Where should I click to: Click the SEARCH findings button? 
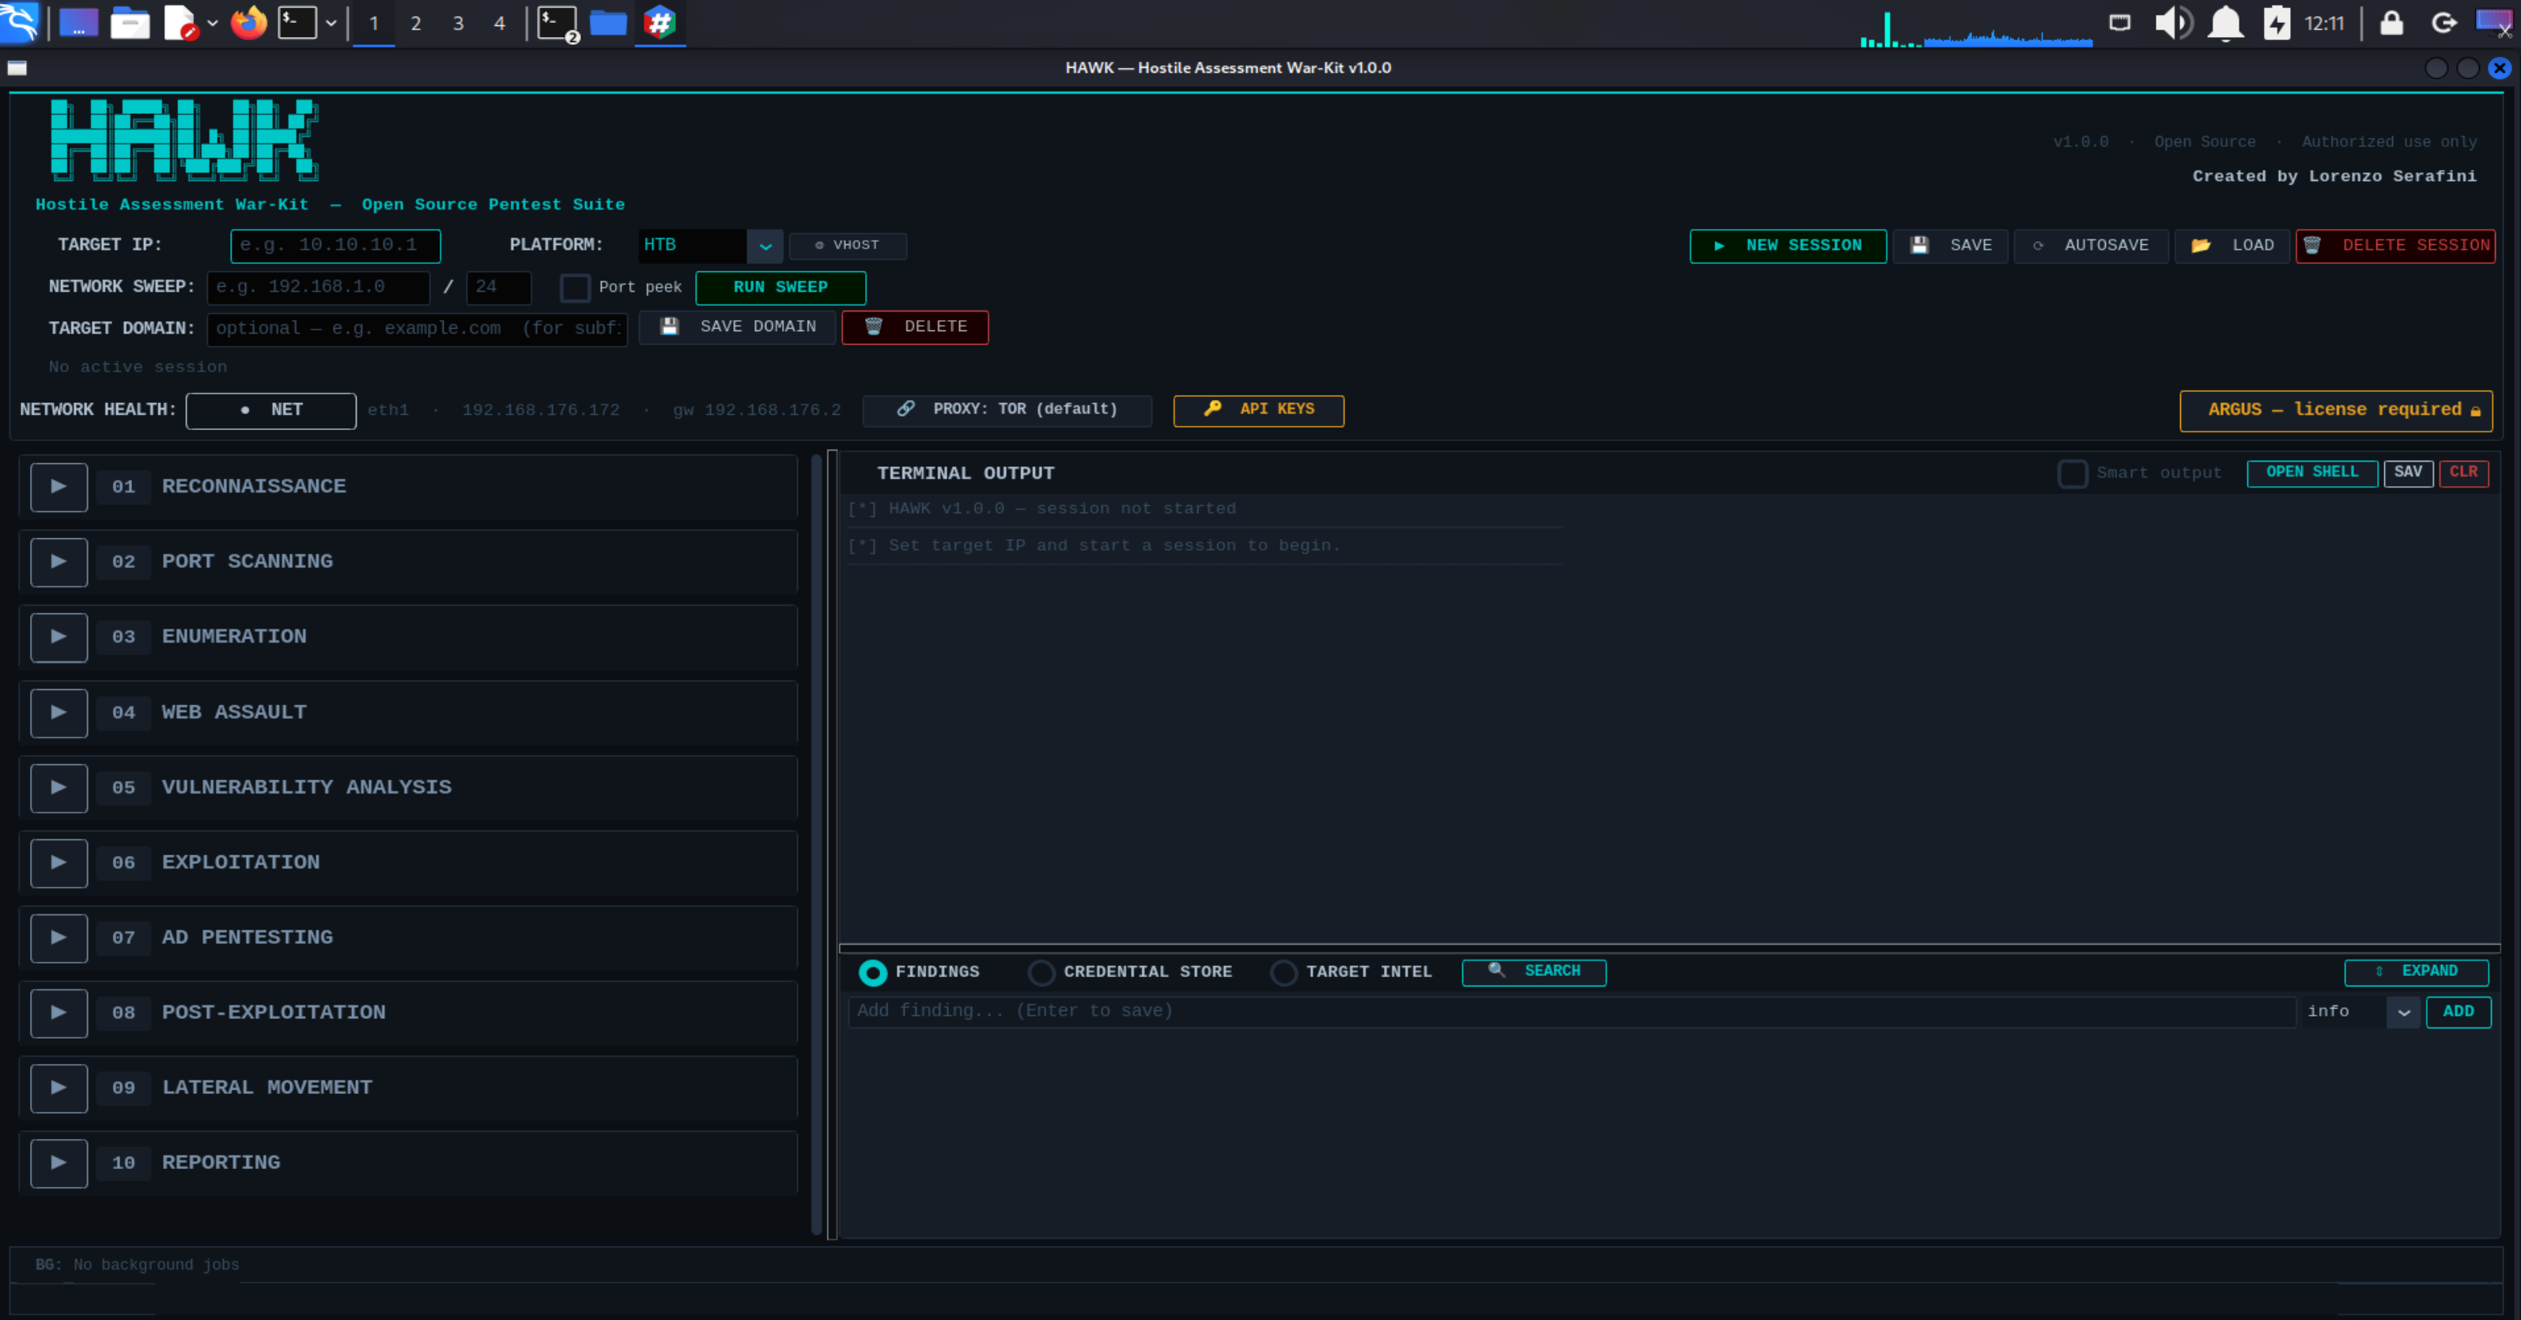point(1533,971)
